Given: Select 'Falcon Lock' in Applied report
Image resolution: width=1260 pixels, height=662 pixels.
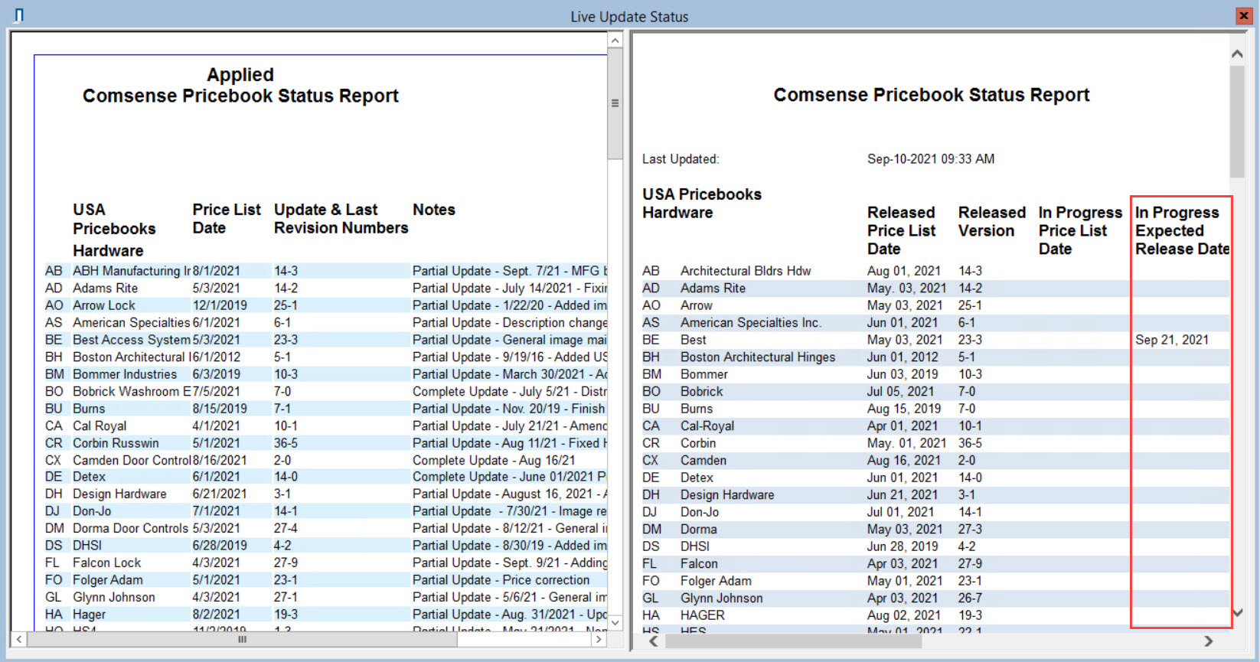Looking at the screenshot, I should point(106,563).
